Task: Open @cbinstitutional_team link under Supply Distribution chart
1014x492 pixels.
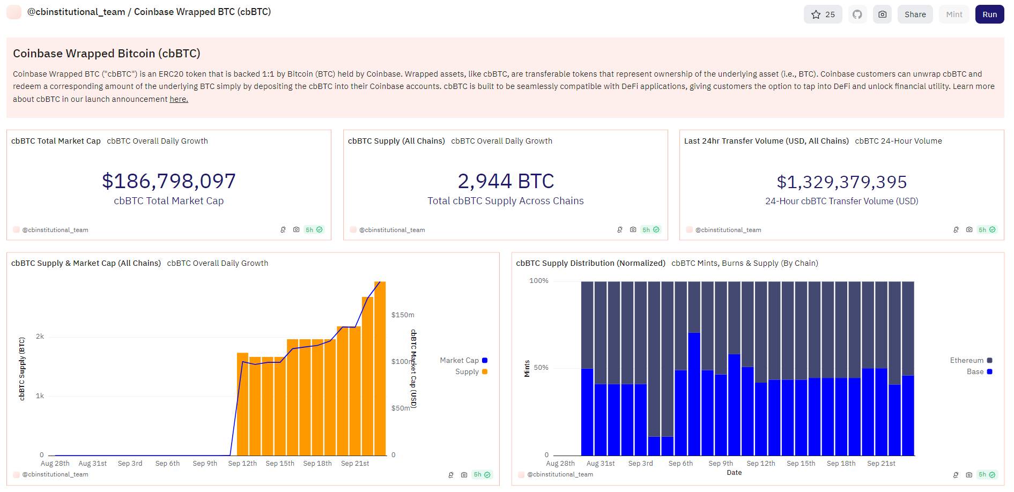Action: pos(560,474)
